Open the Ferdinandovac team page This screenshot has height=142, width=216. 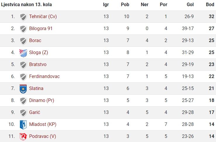(44, 77)
